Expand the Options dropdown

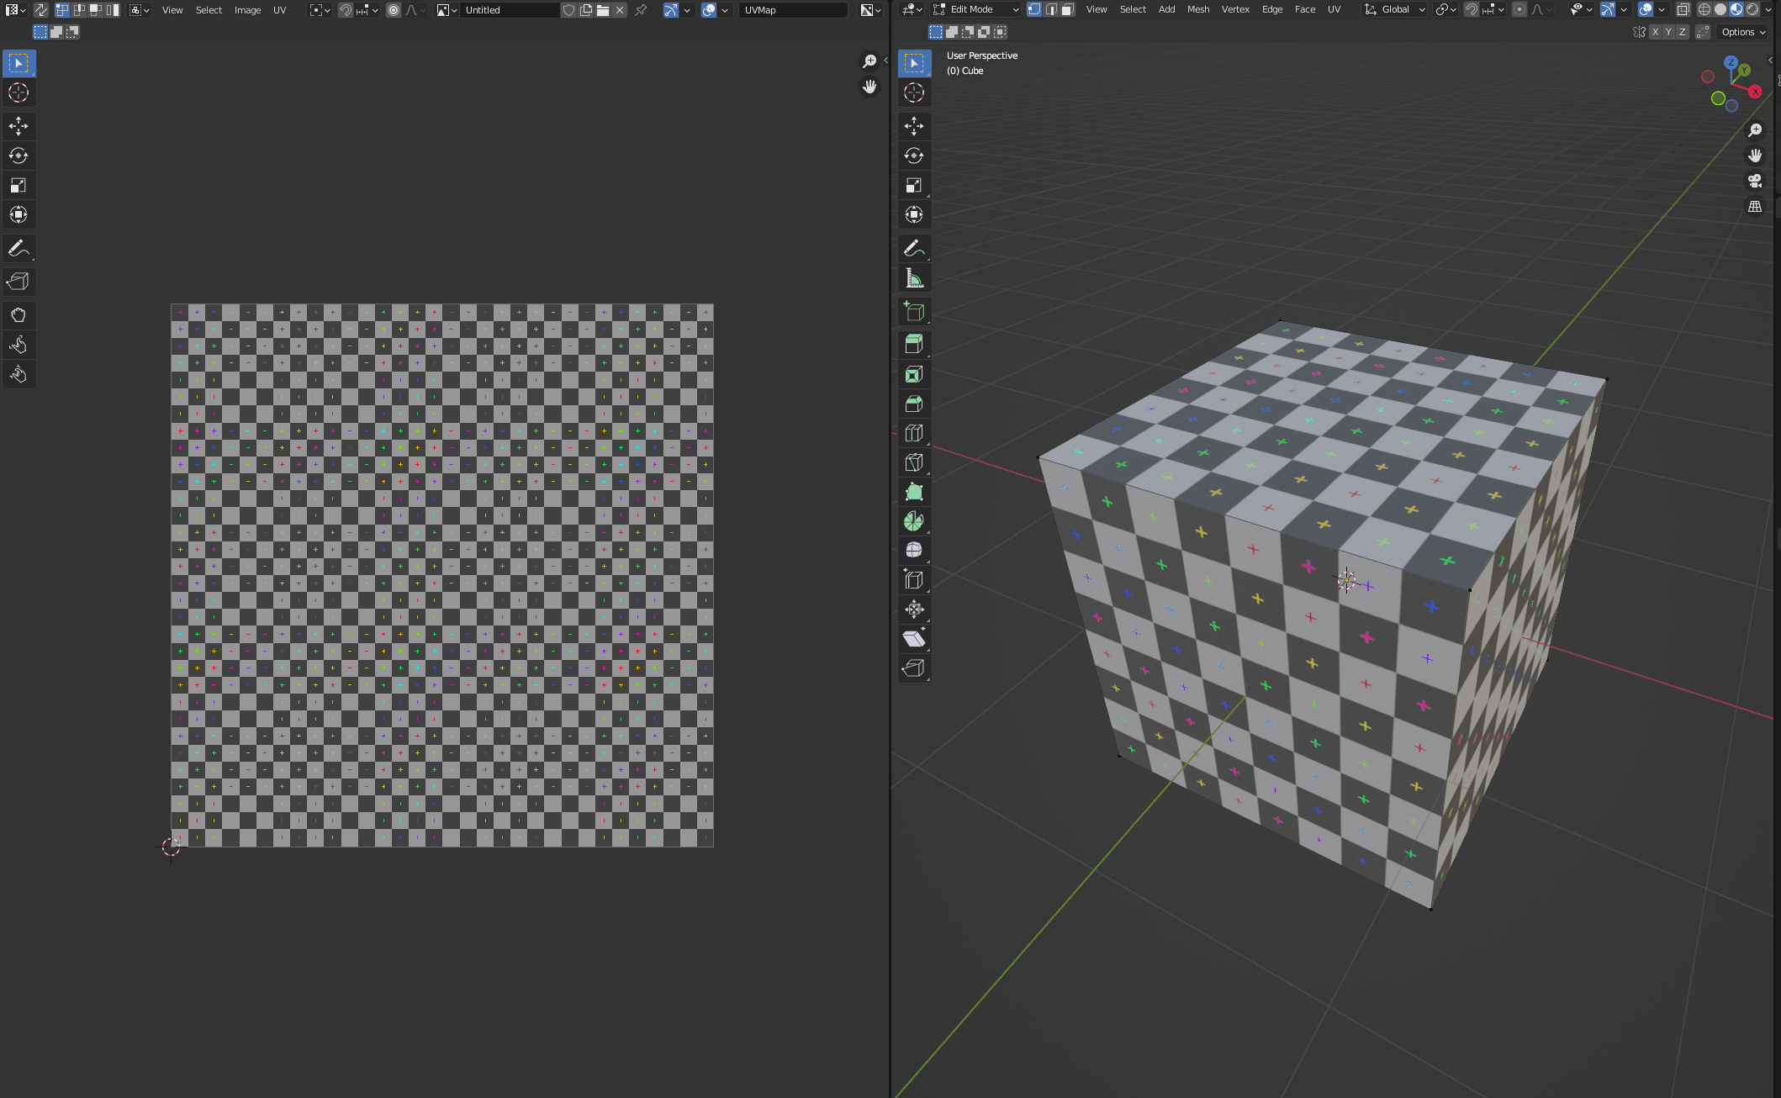(1742, 32)
